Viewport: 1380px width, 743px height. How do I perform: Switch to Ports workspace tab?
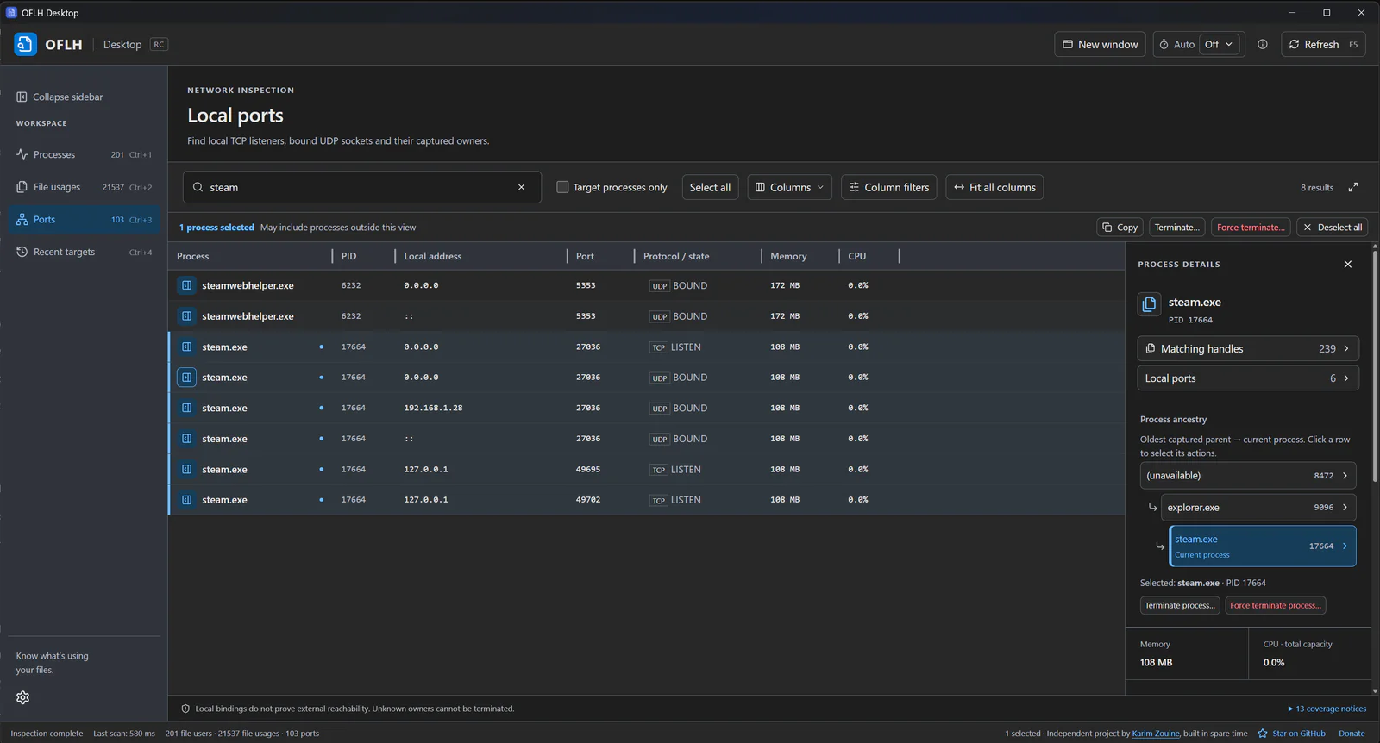pyautogui.click(x=85, y=220)
